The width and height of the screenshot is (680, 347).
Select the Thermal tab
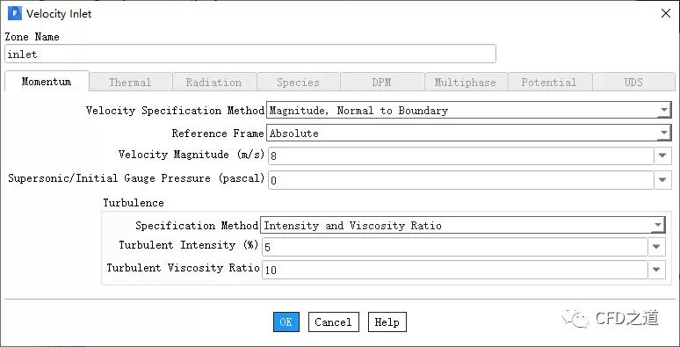(x=130, y=82)
